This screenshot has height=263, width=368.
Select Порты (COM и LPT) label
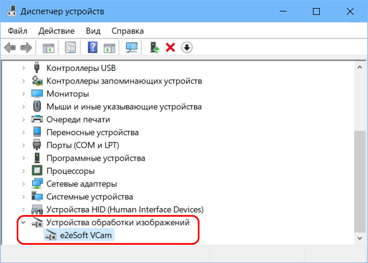pyautogui.click(x=83, y=145)
